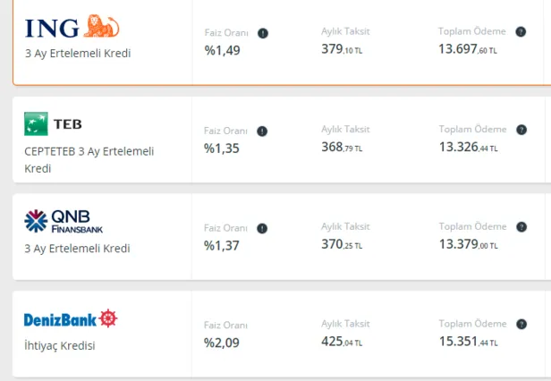
Task: Open DenizBank İhtiyaç Kredisi offer
Action: click(60, 345)
